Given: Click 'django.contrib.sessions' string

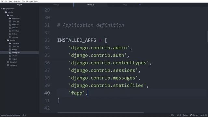Looking at the screenshot, I should 103,71.
